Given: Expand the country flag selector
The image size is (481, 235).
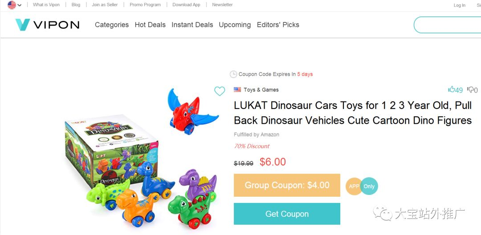Looking at the screenshot, I should [x=14, y=5].
